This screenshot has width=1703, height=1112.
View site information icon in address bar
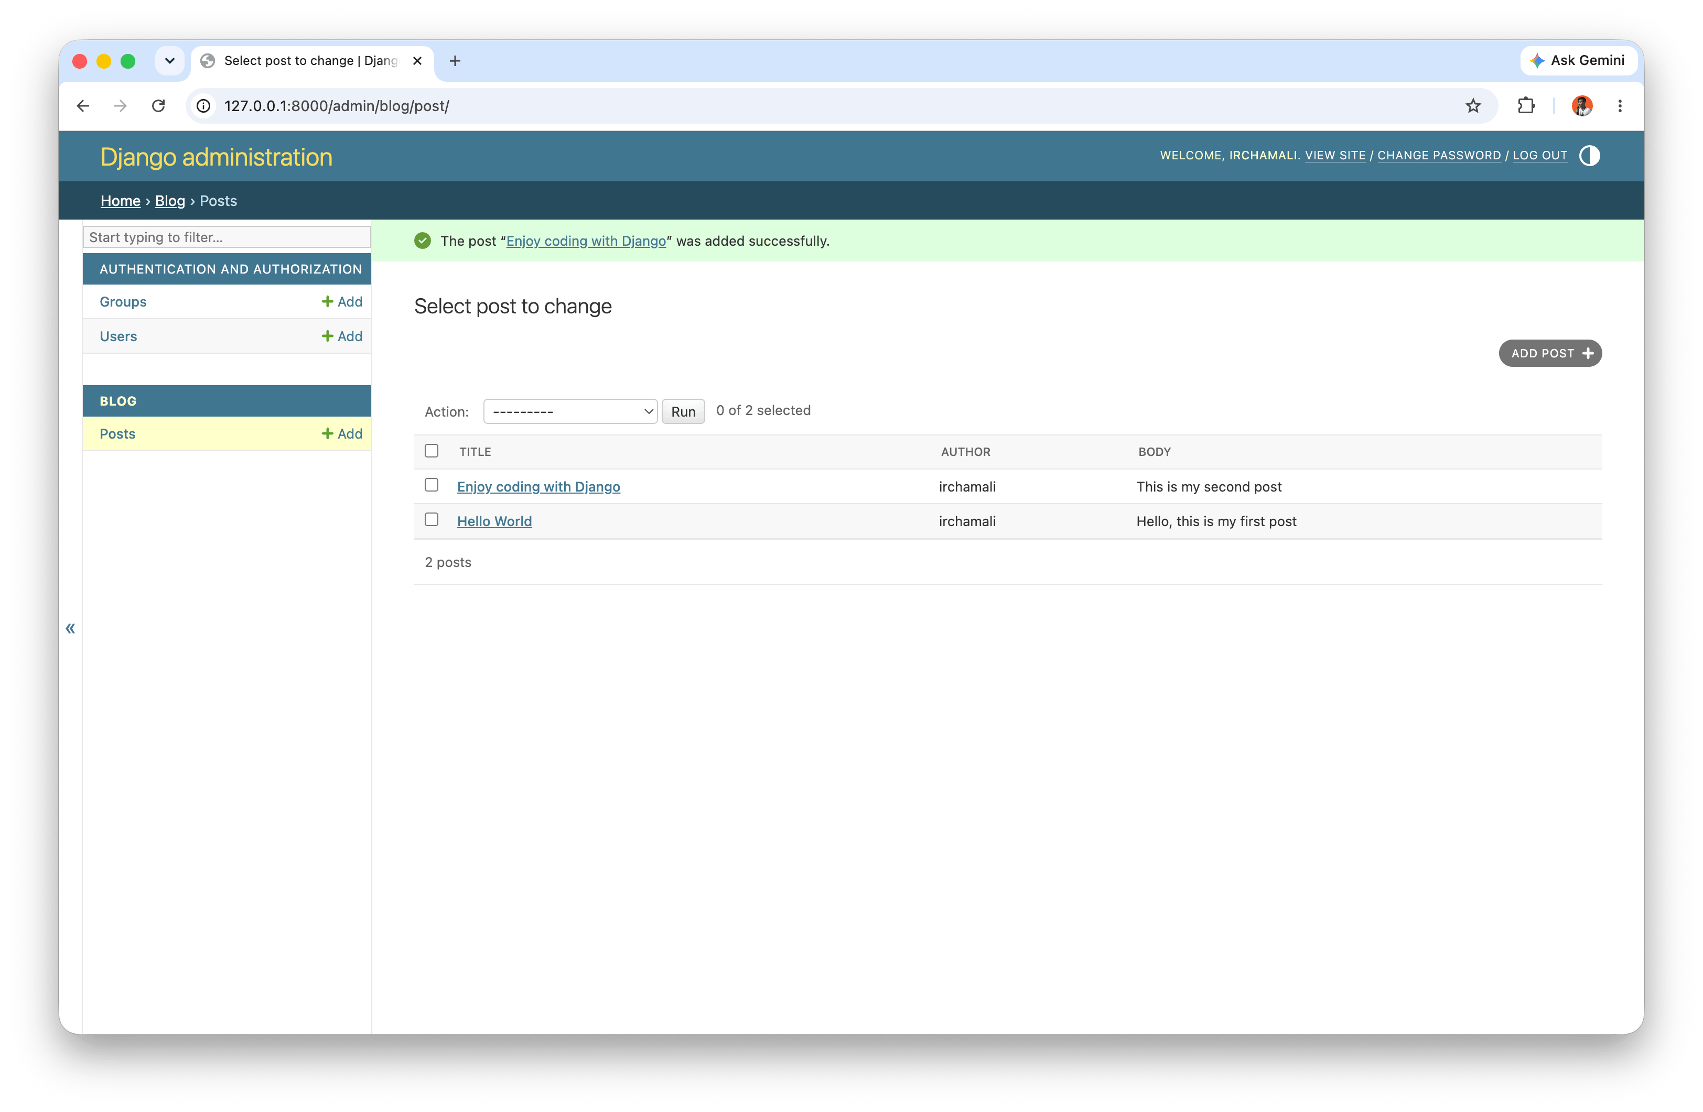coord(204,106)
